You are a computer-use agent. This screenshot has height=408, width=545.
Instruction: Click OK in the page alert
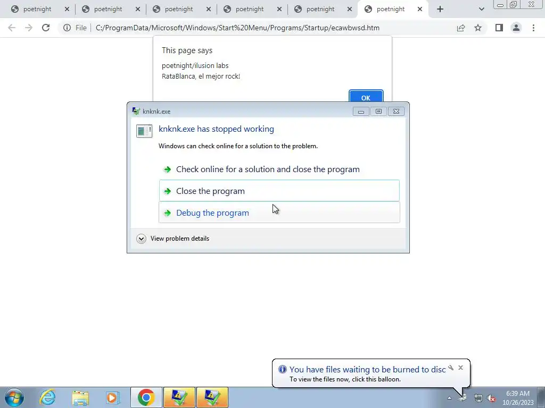pos(366,96)
